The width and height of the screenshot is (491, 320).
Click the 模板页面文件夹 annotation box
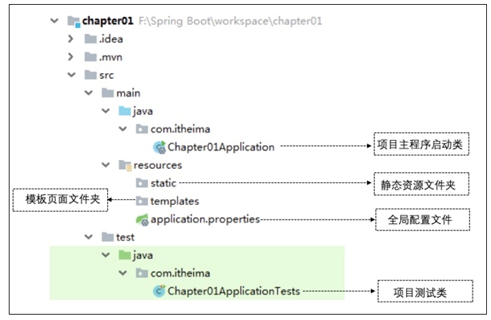coord(60,200)
